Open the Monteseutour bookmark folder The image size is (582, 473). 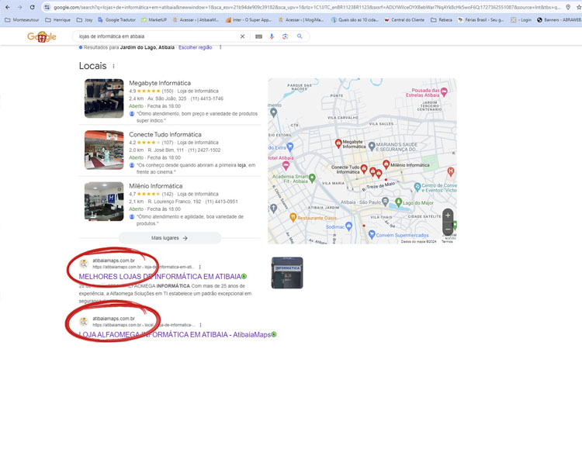22,20
